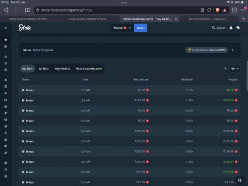Image resolution: width=248 pixels, height=186 pixels.
Task: Open the tab switcher count icon
Action: pyautogui.click(x=234, y=10)
